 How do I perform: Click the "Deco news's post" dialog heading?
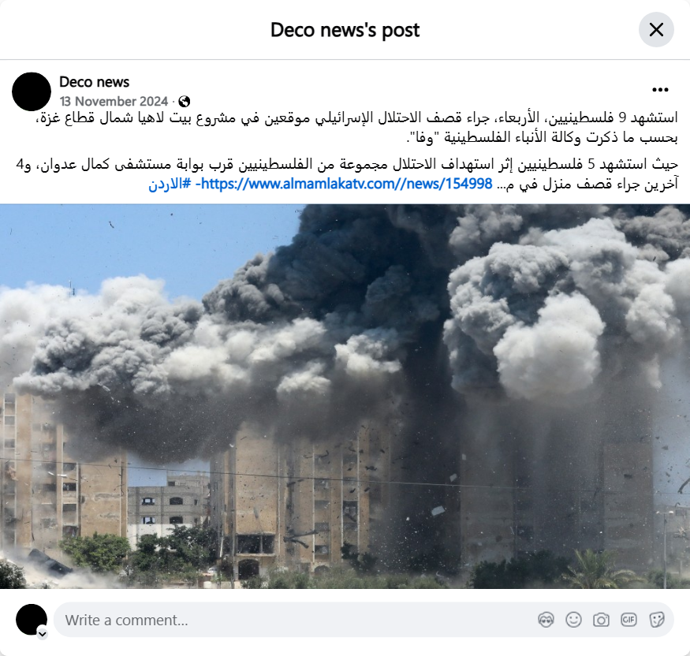[345, 30]
